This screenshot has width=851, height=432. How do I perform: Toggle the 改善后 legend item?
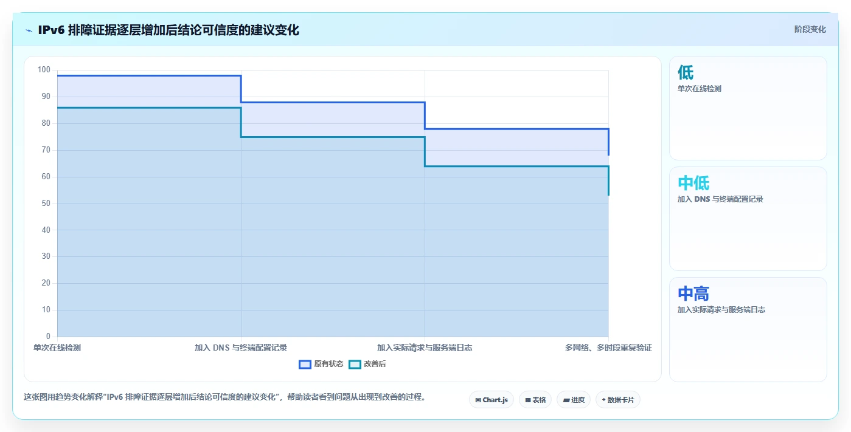pyautogui.click(x=367, y=364)
